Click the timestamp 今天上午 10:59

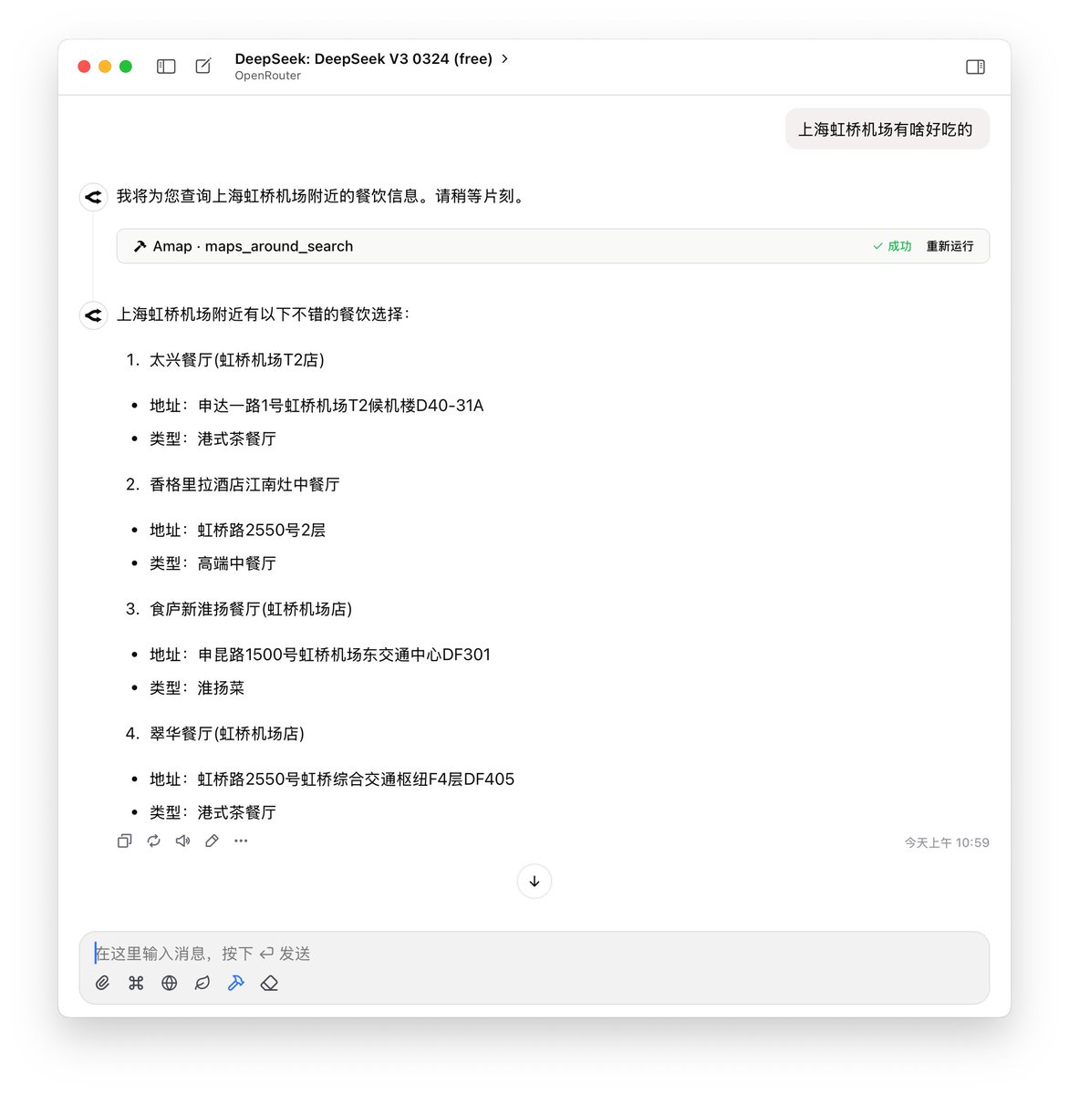click(947, 842)
